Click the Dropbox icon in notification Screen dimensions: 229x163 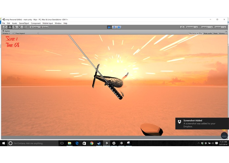pos(180,122)
